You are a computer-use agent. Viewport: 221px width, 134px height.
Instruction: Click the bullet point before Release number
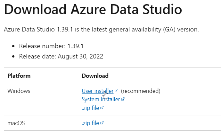[13, 46]
